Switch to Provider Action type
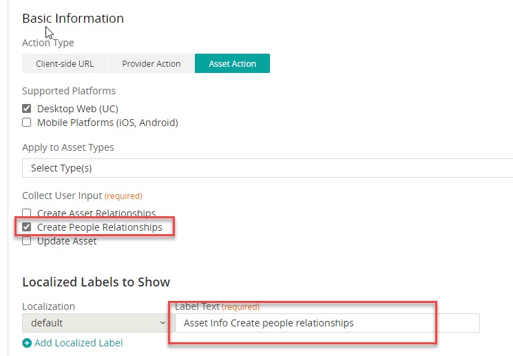The height and width of the screenshot is (356, 513). click(151, 63)
